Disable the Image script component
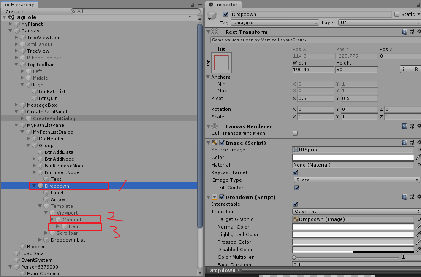The height and width of the screenshot is (277, 421). point(222,143)
